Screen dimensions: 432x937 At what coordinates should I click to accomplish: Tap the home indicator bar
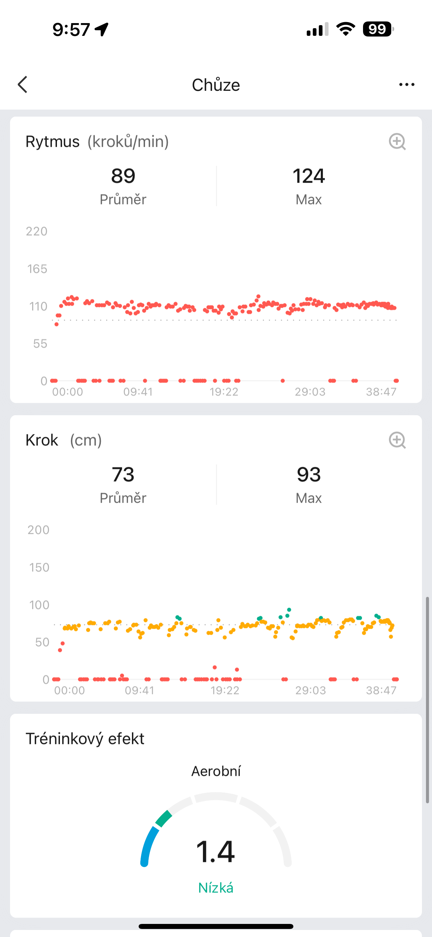click(216, 927)
